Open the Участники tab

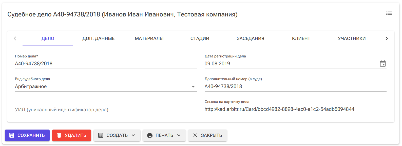352,38
